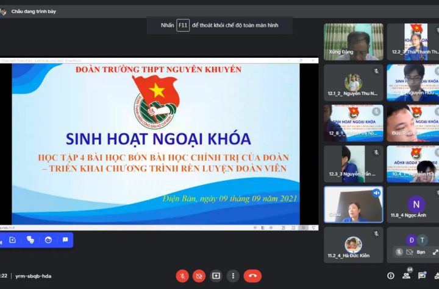Click the T avatar in the Bạn tile
This screenshot has width=439, height=289.
422,240
